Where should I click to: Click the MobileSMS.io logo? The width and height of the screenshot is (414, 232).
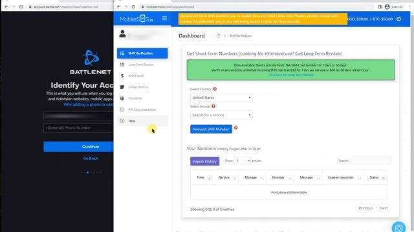click(x=136, y=19)
